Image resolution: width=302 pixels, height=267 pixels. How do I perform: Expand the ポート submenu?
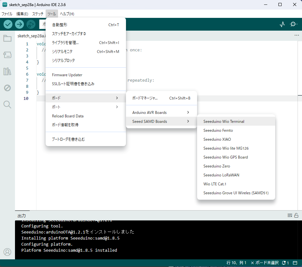coord(85,107)
